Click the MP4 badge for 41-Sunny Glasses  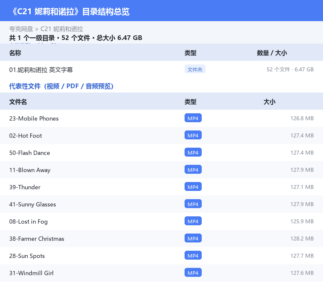coord(193,203)
